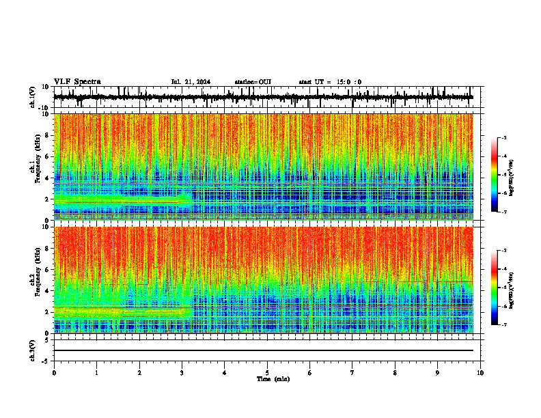The image size is (541, 418).
Task: Select the date "Jul. 21, 2024"
Action: coord(191,82)
